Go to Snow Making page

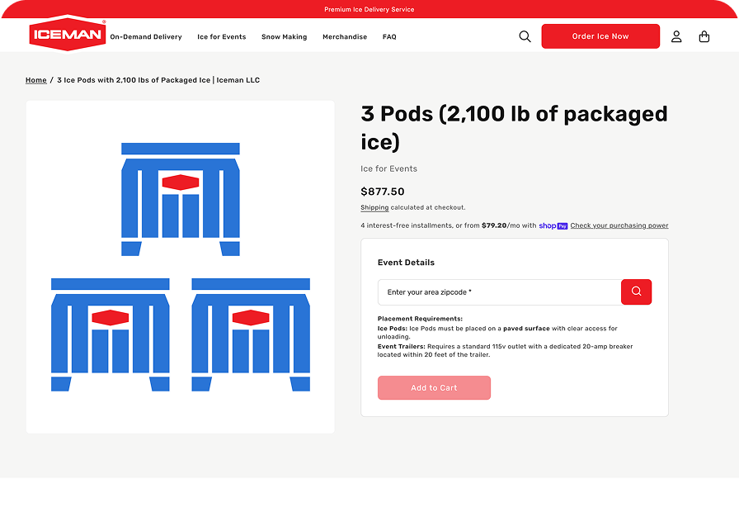coord(284,37)
